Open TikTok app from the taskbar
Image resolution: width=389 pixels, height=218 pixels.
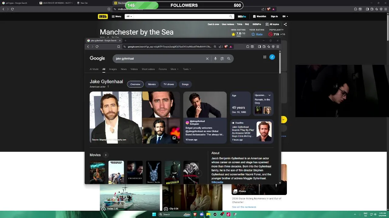click(228, 214)
